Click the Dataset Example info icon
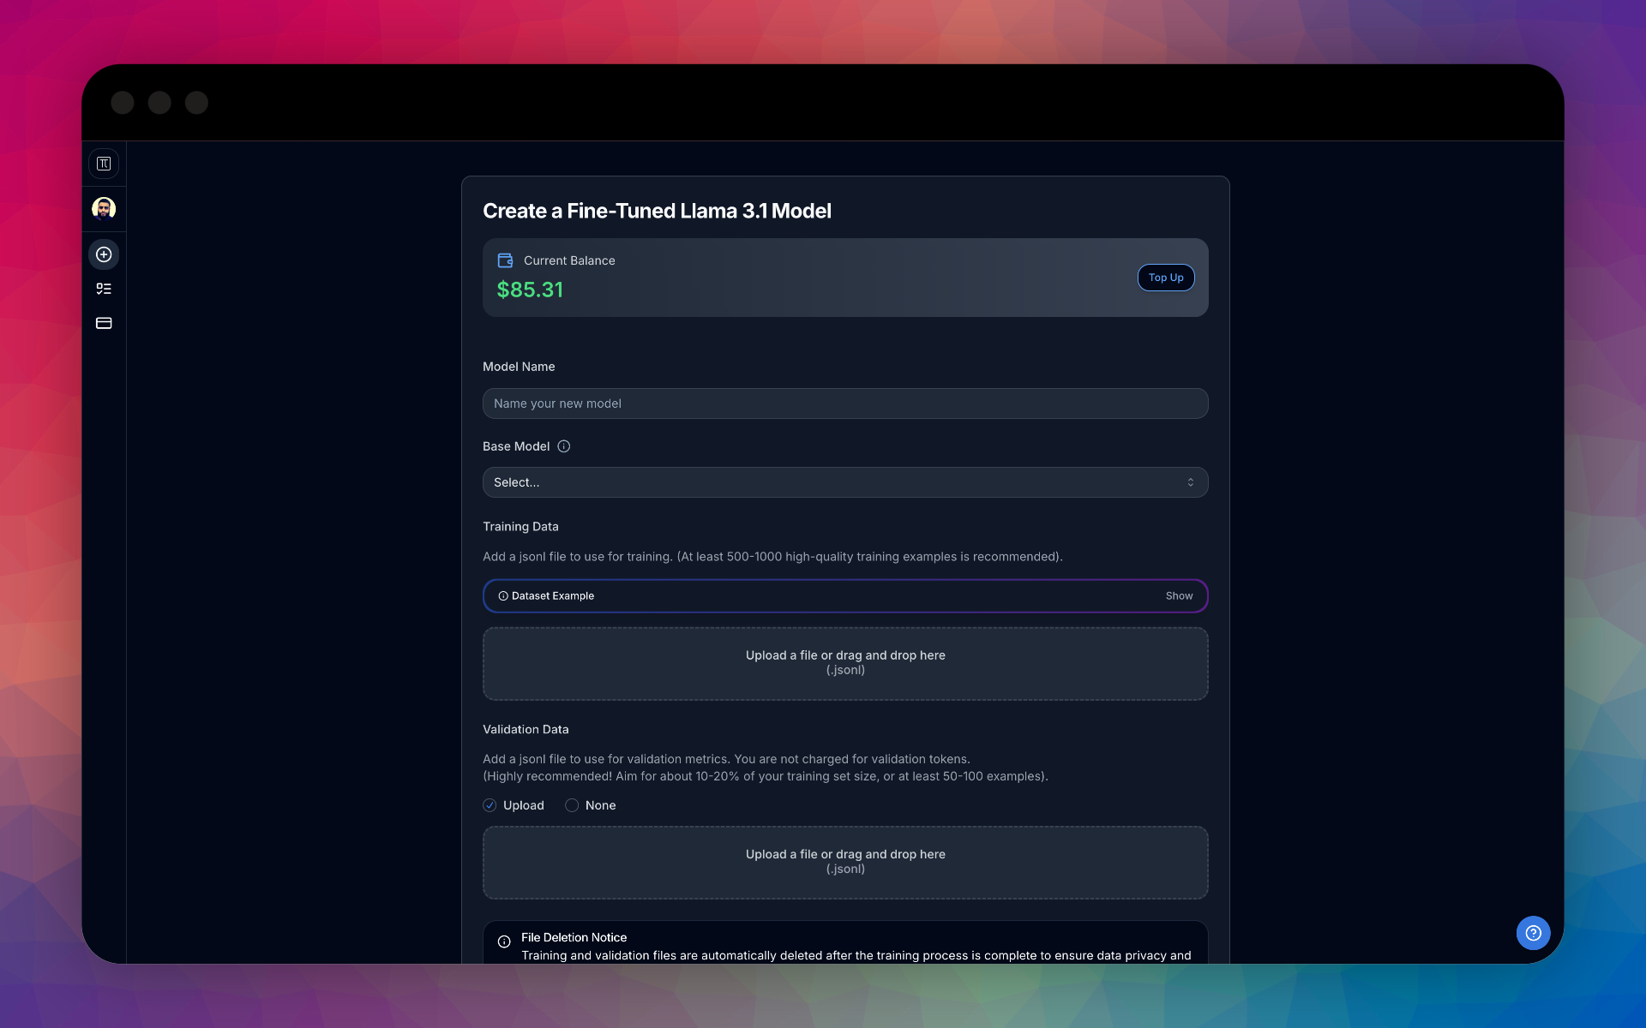Screen dimensions: 1646x1028 pos(503,596)
